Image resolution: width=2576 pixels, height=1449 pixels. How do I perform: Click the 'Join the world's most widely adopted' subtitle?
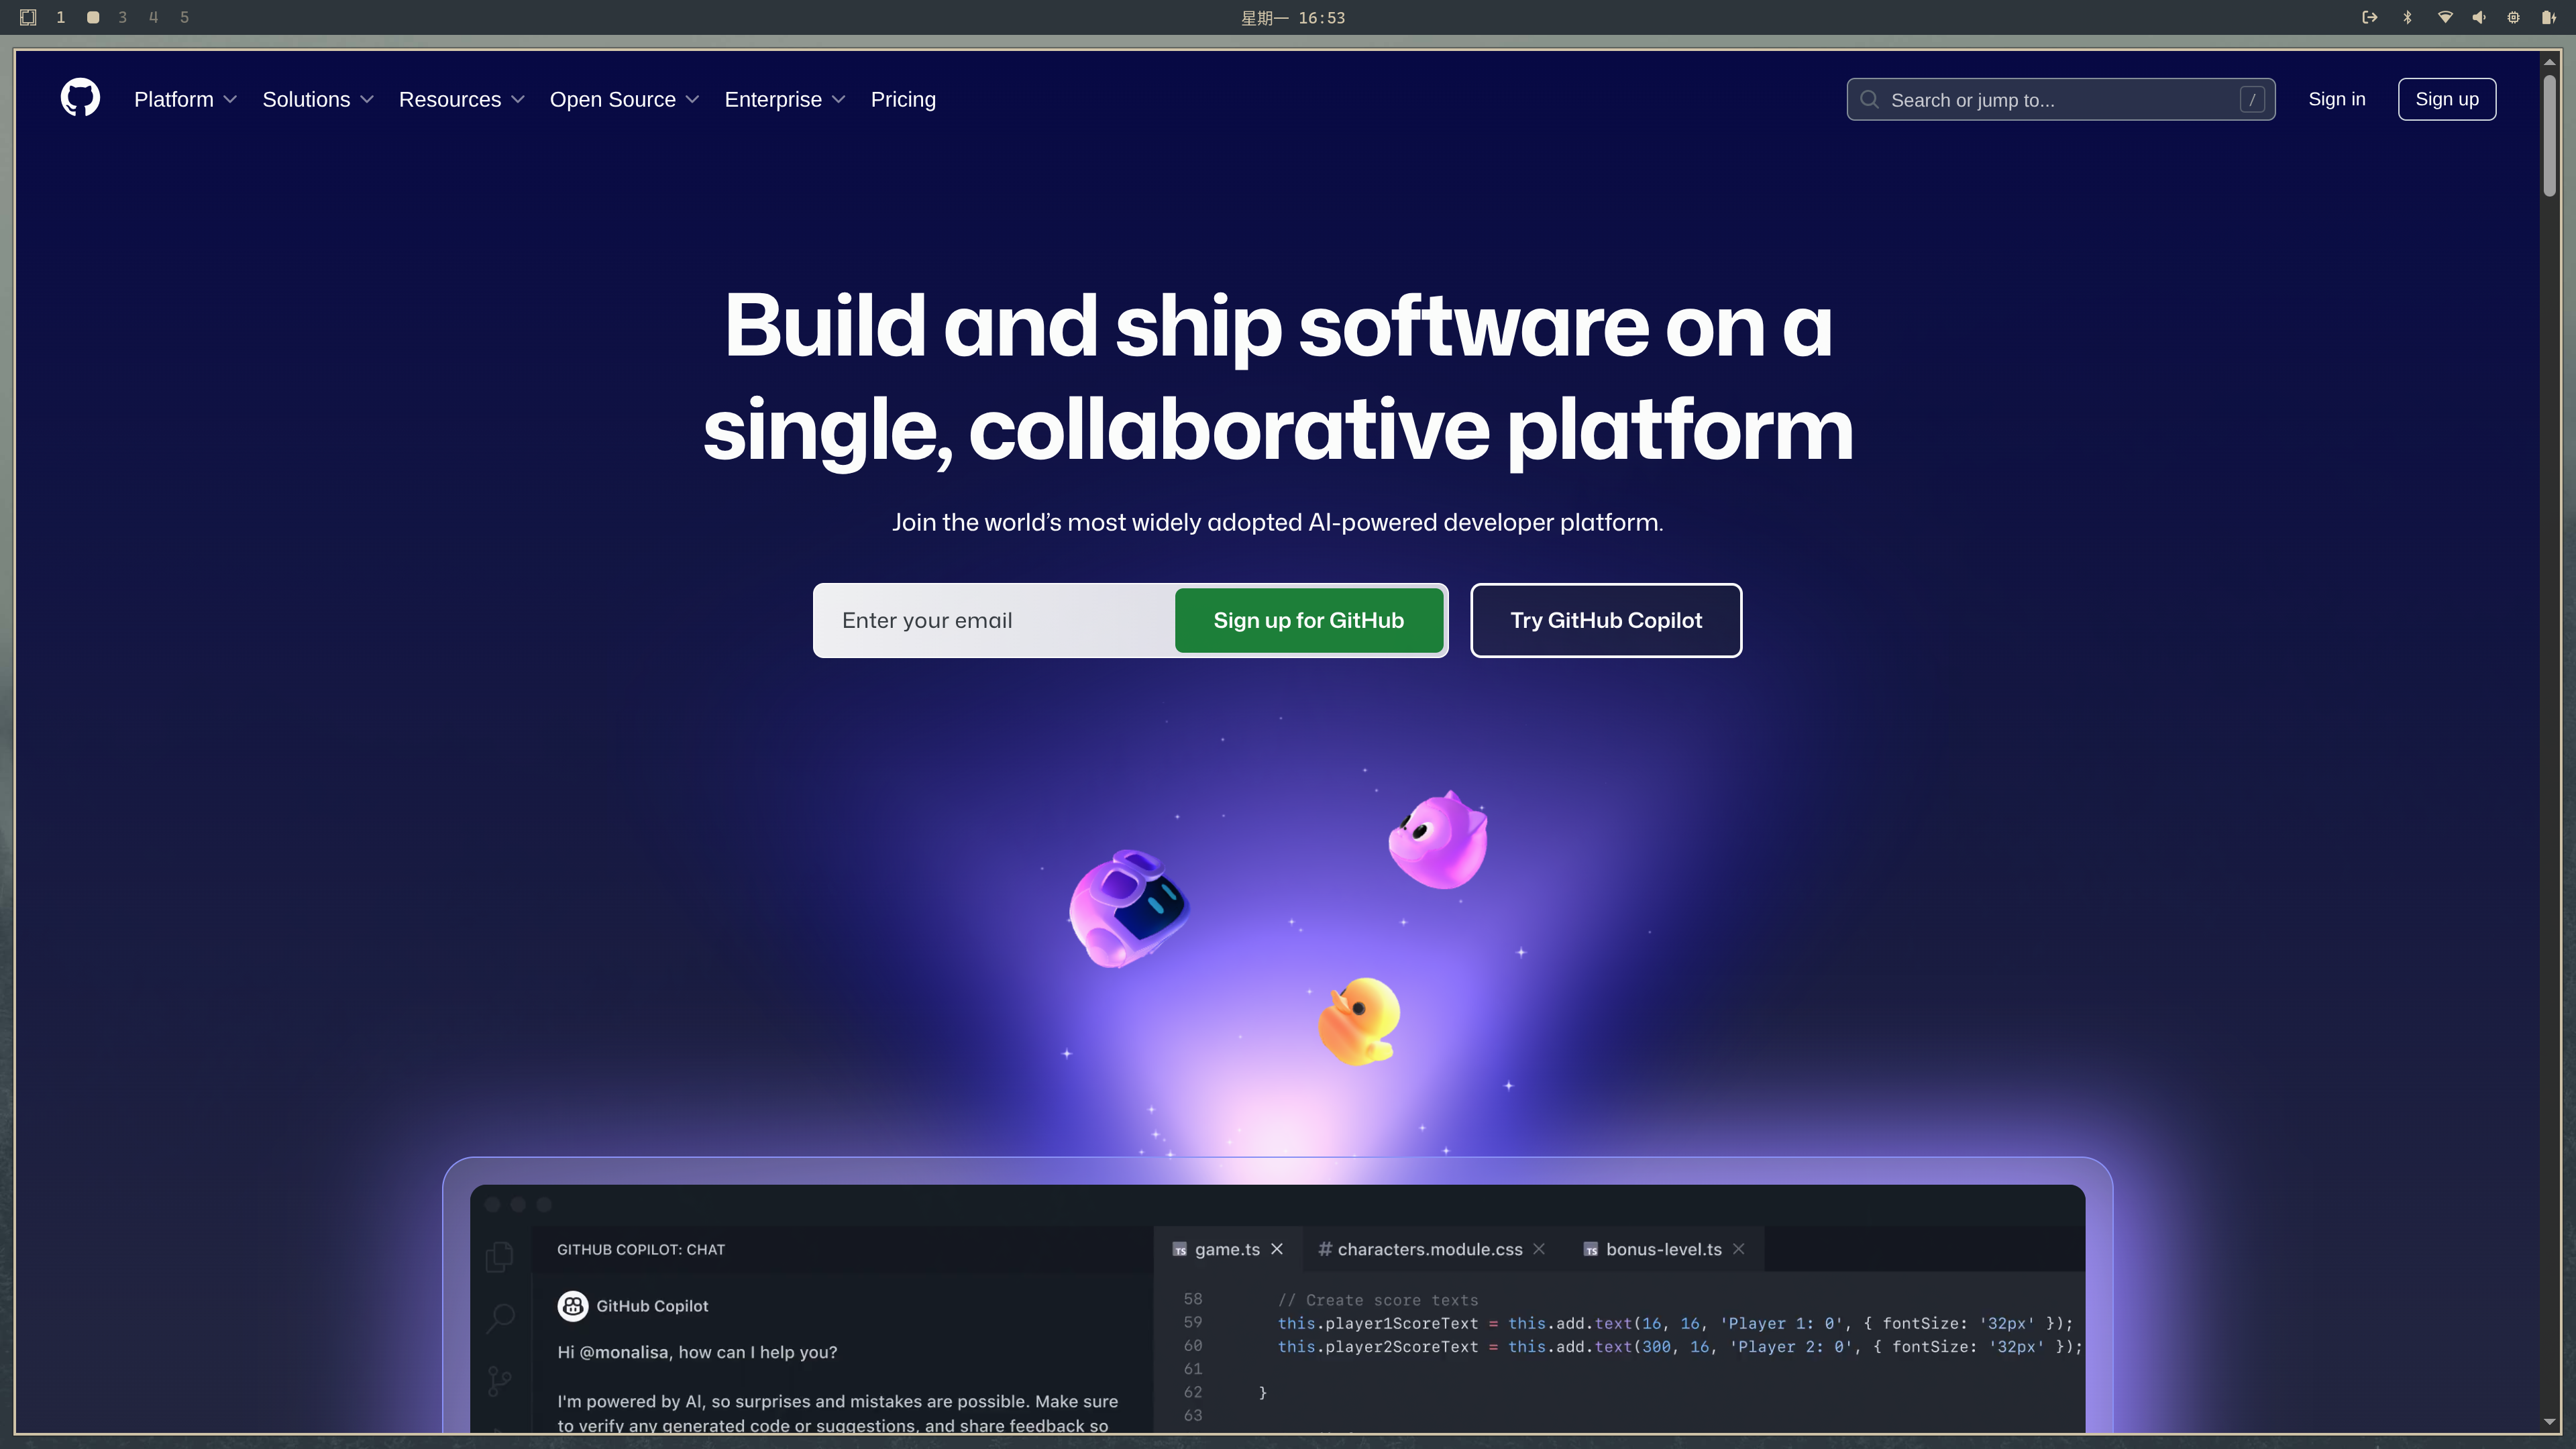click(1278, 522)
